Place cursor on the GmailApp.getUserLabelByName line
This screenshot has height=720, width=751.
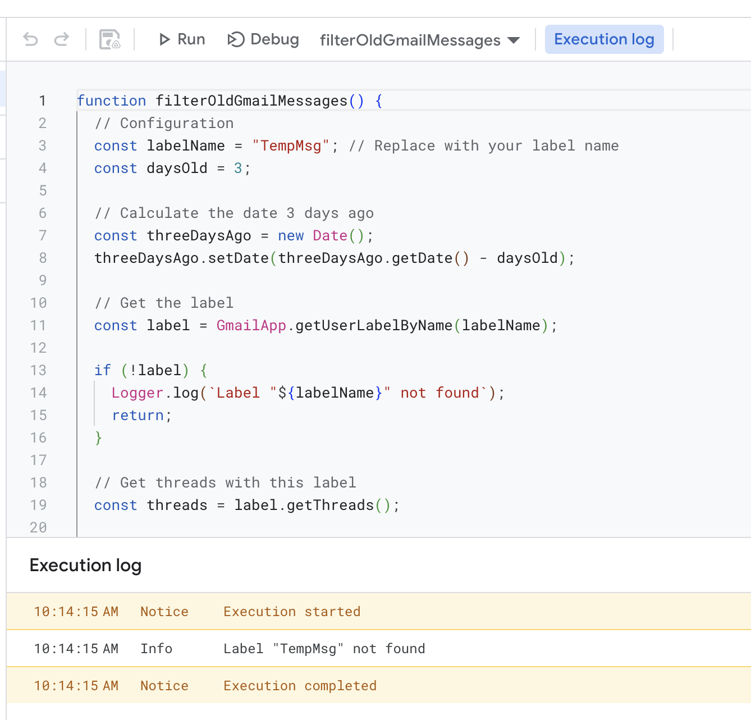(x=326, y=325)
